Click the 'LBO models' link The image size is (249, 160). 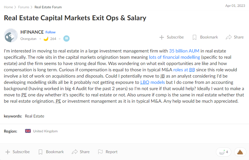153,82
